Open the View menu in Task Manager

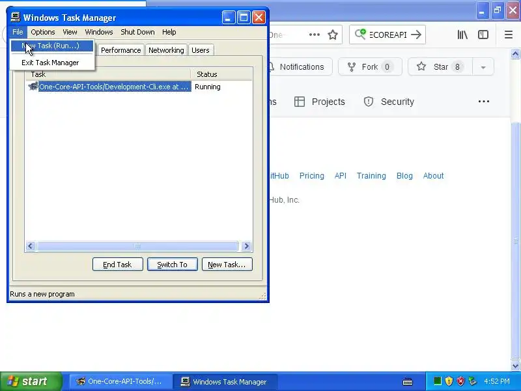tap(70, 32)
